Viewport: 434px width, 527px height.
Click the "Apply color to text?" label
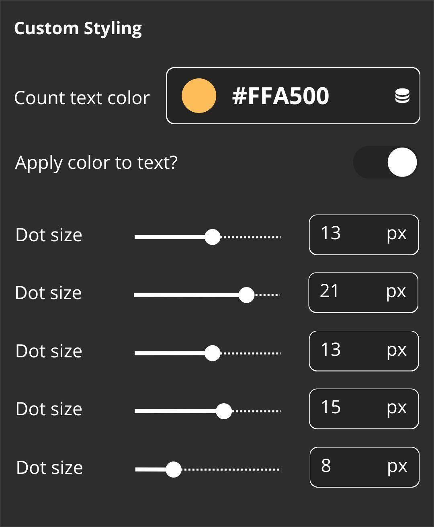coord(96,163)
